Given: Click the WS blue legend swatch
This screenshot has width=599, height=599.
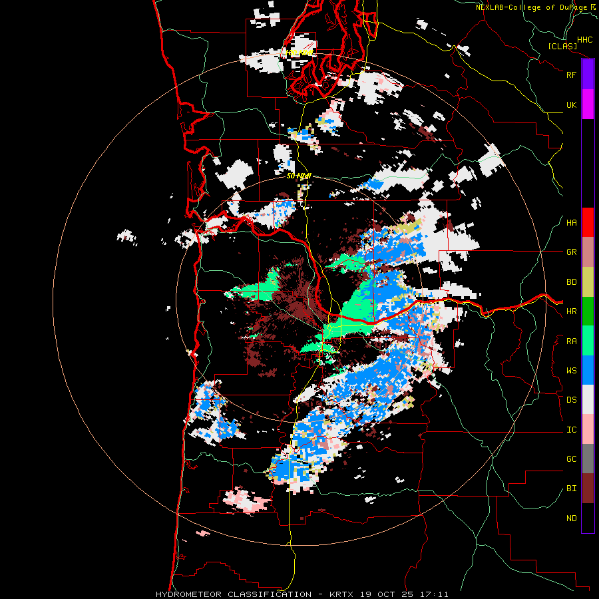Looking at the screenshot, I should pyautogui.click(x=588, y=370).
